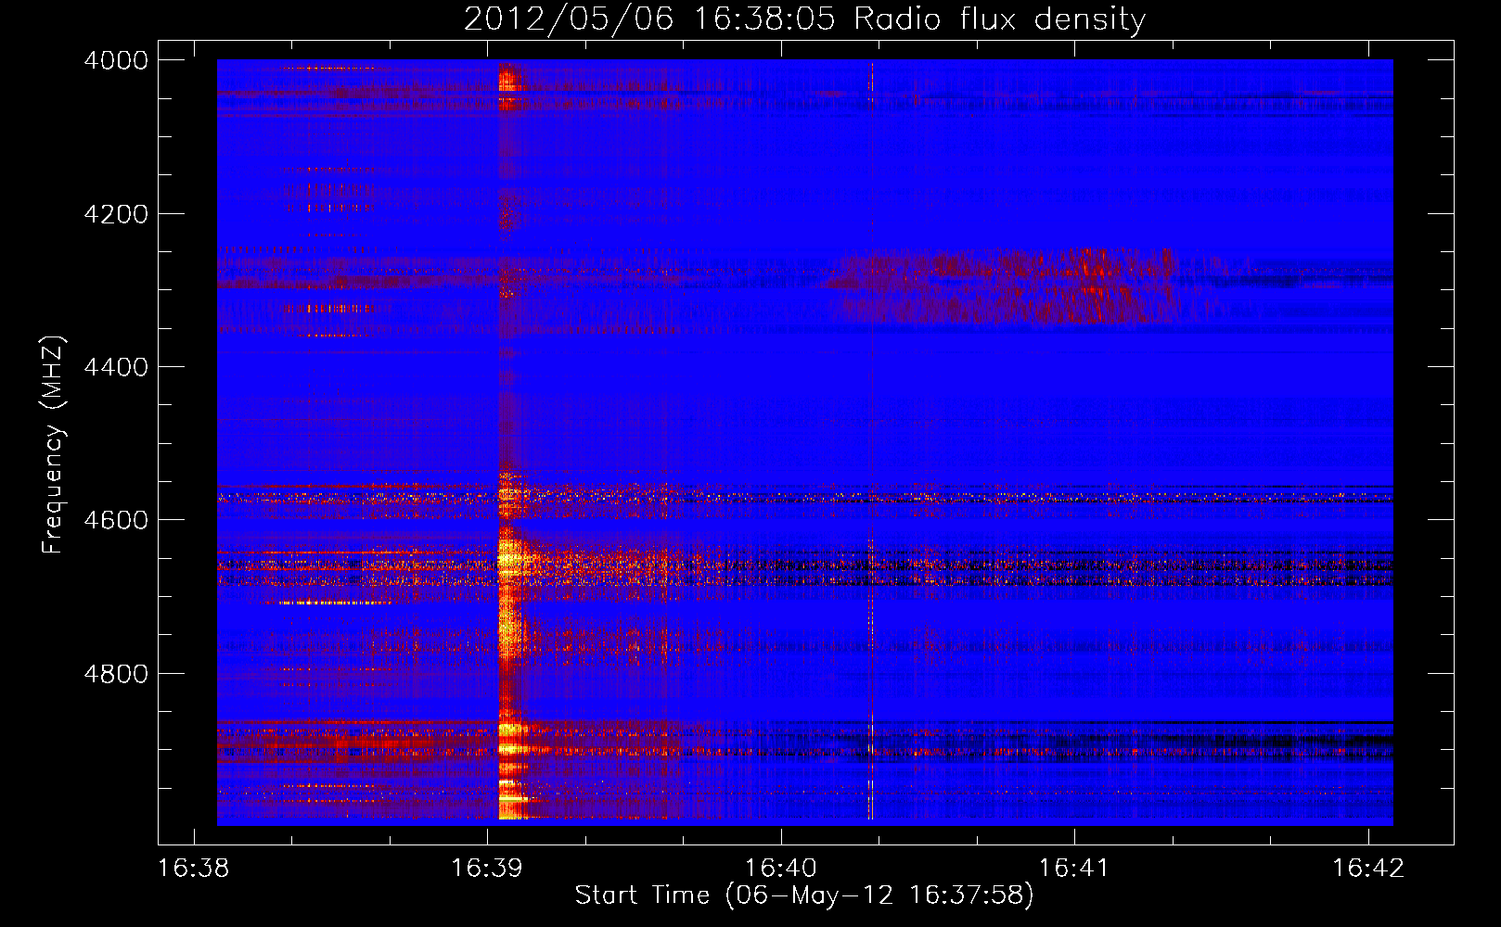Click the 4400 frequency tick label

[116, 367]
